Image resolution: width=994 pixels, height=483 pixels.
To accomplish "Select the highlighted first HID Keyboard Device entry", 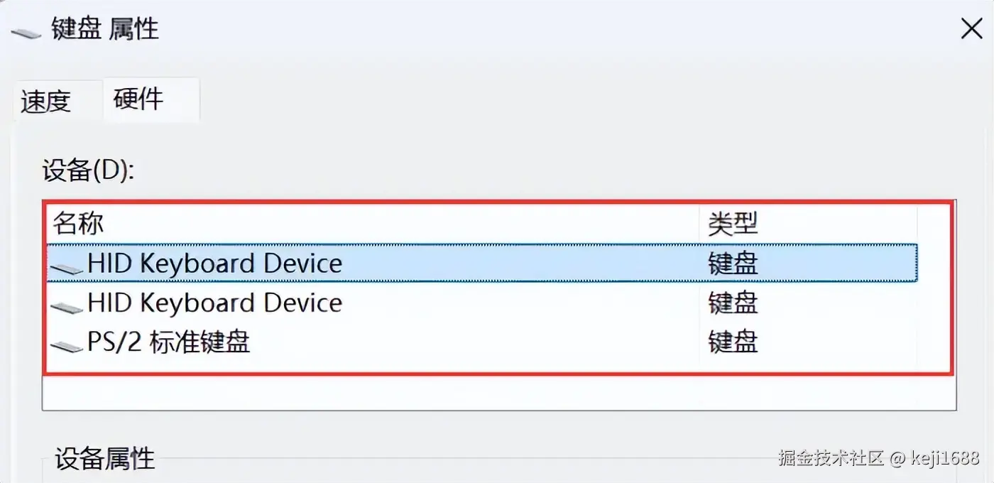I will (214, 264).
